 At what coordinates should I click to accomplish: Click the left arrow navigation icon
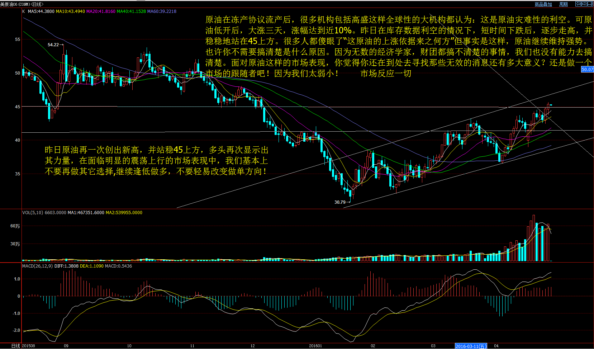(x=578, y=4)
